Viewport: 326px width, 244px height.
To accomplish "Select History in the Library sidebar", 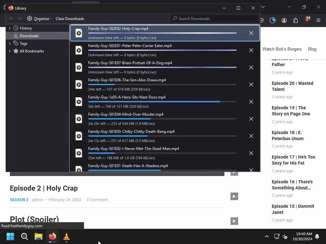I will pyautogui.click(x=25, y=28).
